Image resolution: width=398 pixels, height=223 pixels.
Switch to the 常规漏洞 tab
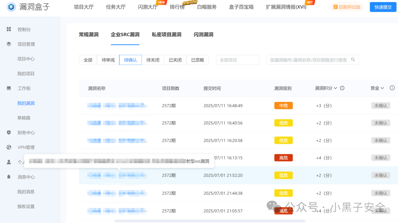88,35
